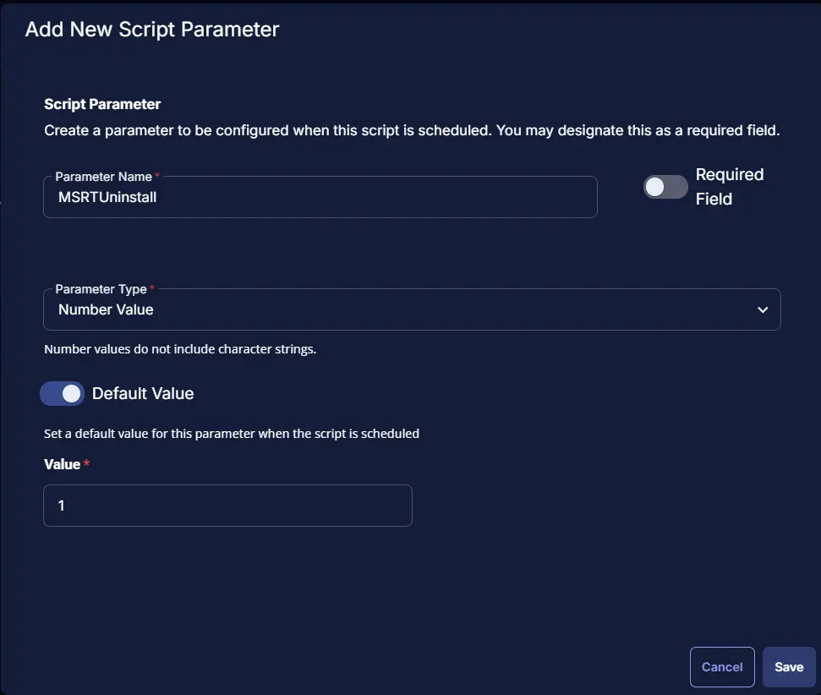The image size is (821, 695).
Task: Click the red asterisk beside Value
Action: pos(86,463)
